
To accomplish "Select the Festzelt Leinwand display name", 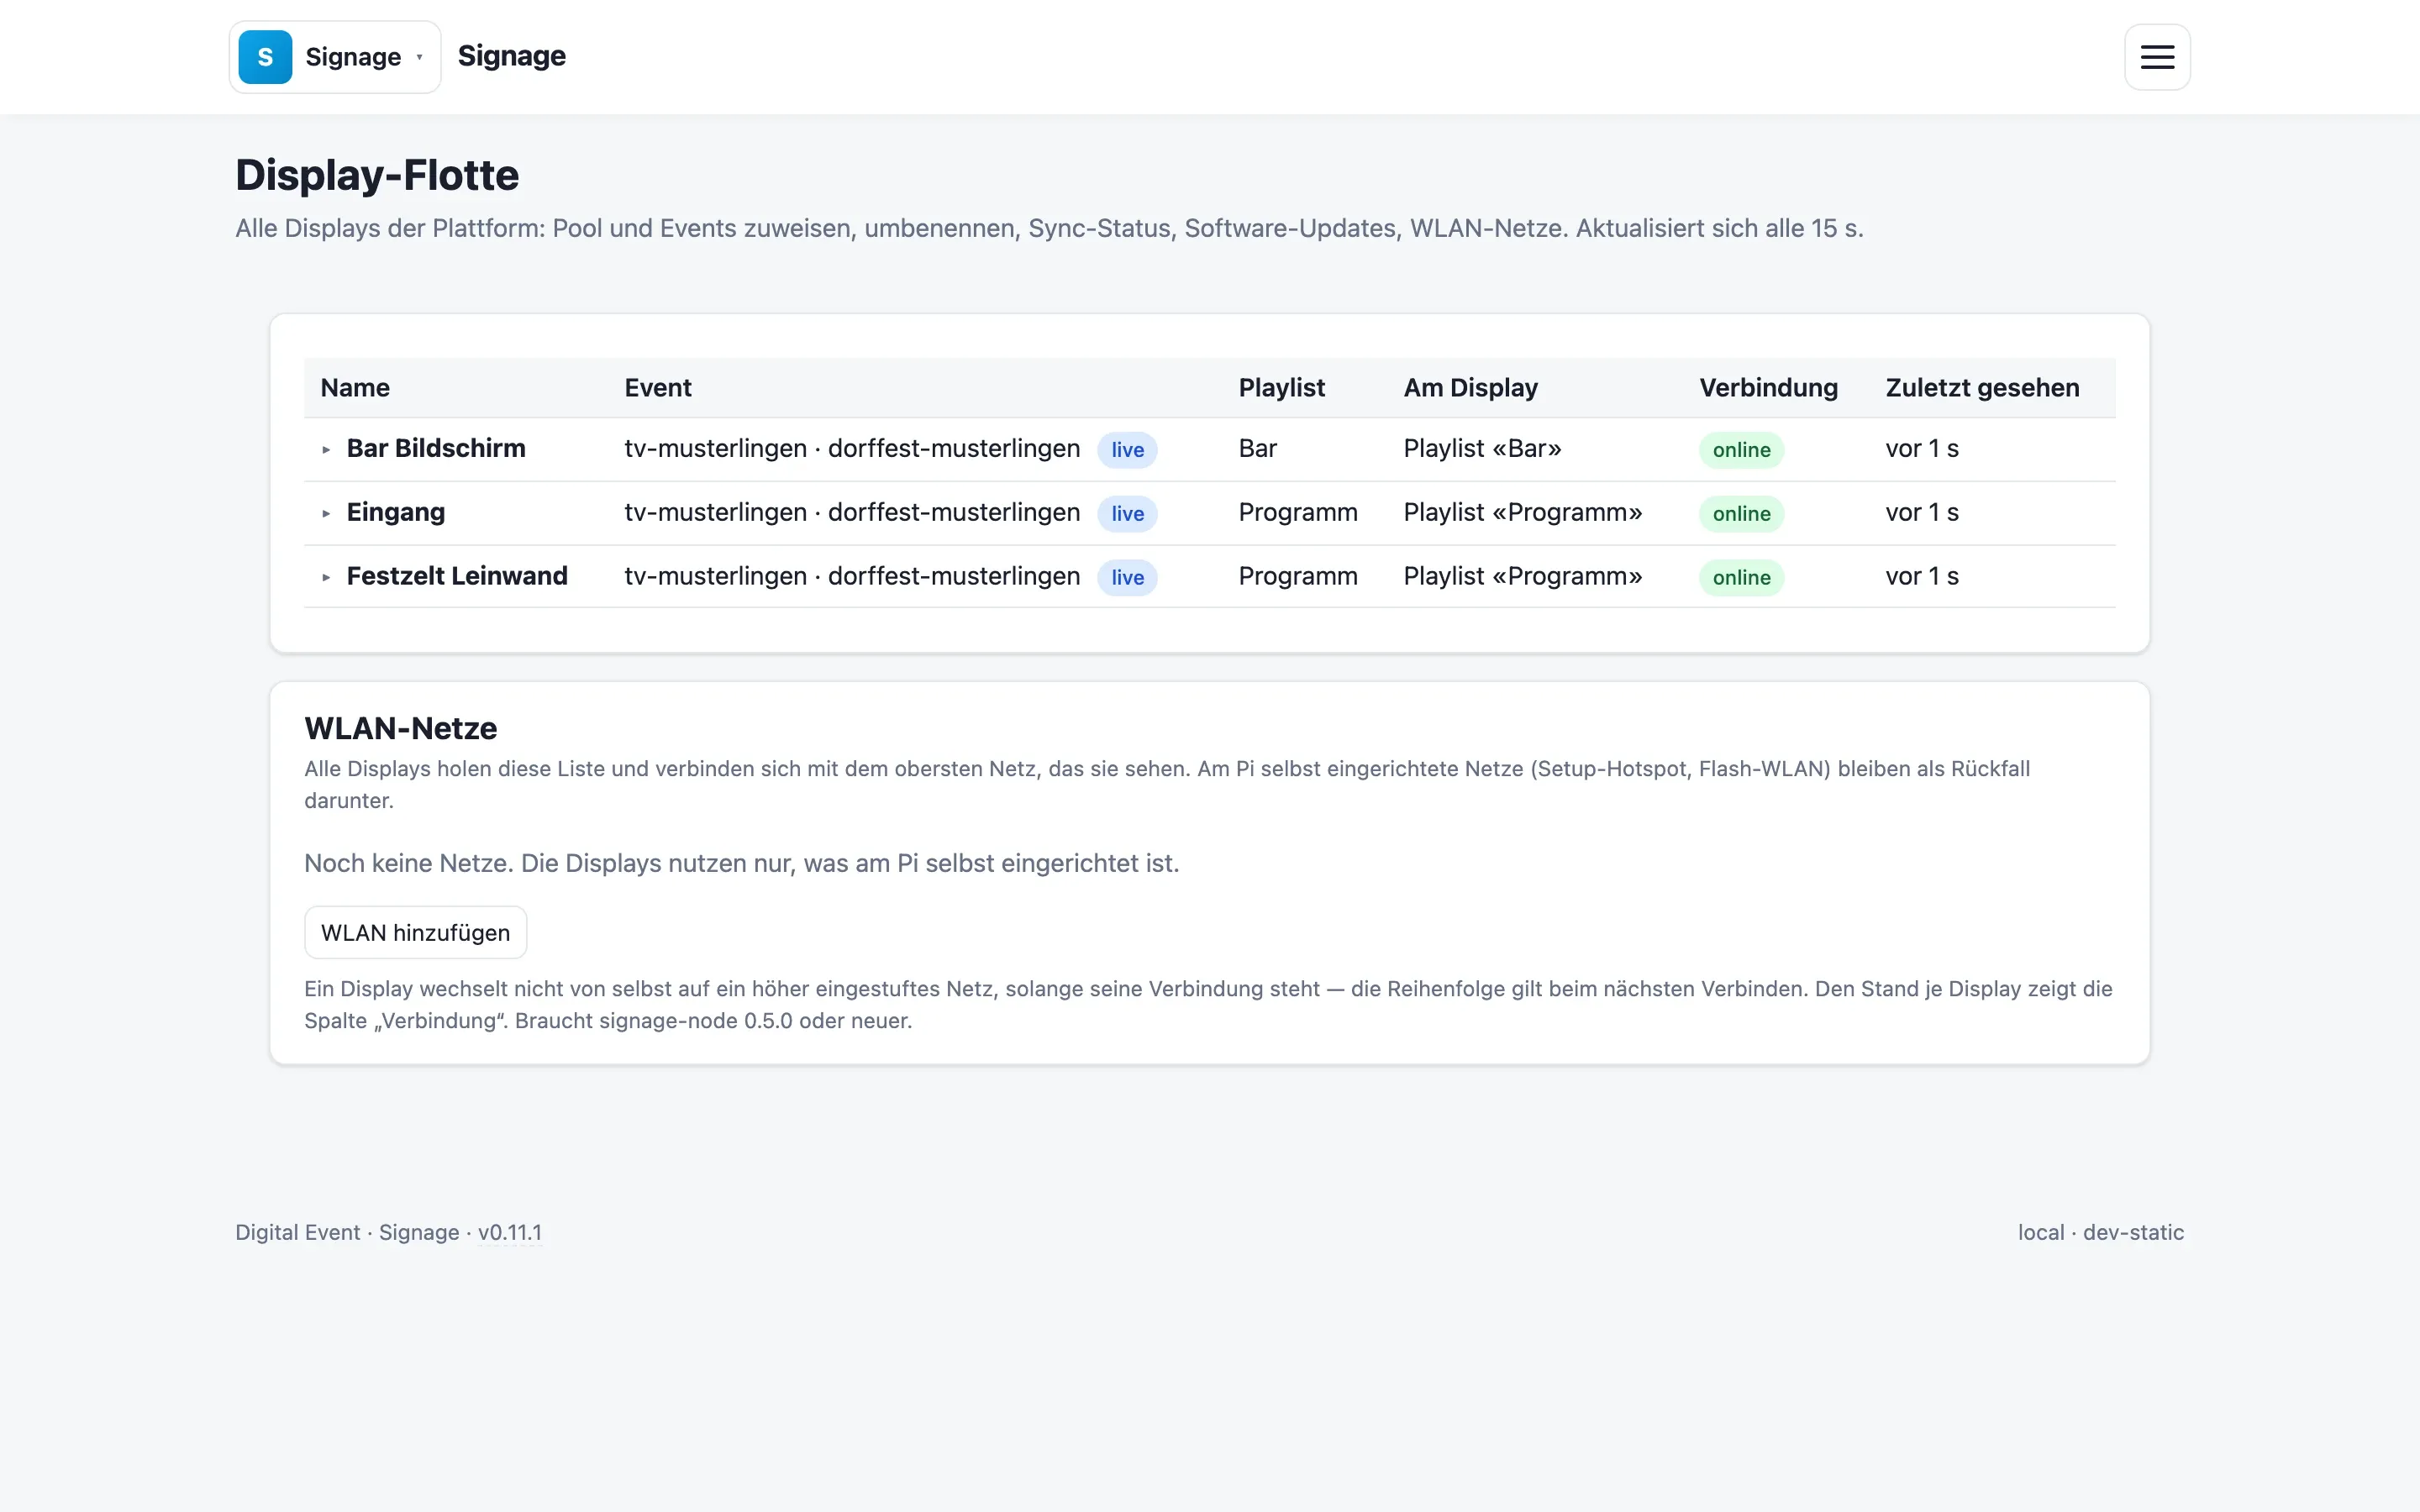I will (457, 576).
